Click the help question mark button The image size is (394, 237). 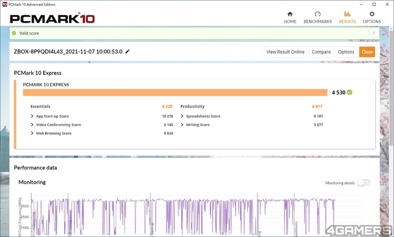(x=374, y=33)
